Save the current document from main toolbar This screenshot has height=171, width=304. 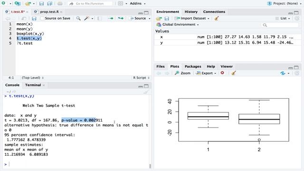tap(41, 3)
